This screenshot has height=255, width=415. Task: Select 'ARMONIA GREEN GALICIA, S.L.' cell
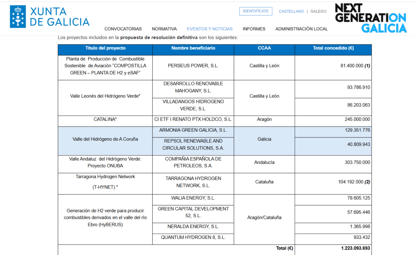pos(193,132)
